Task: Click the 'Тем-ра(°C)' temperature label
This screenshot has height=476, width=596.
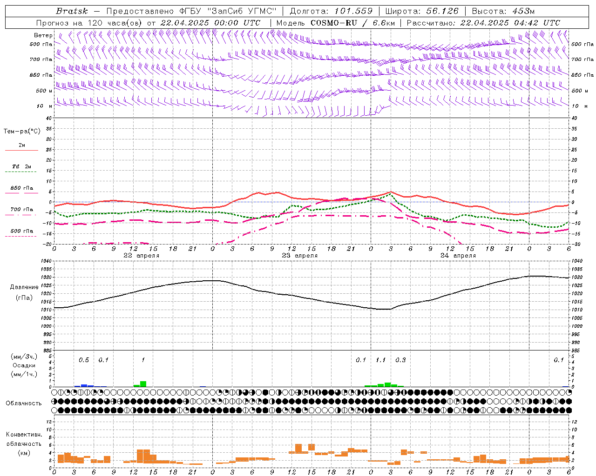Action: tap(22, 132)
